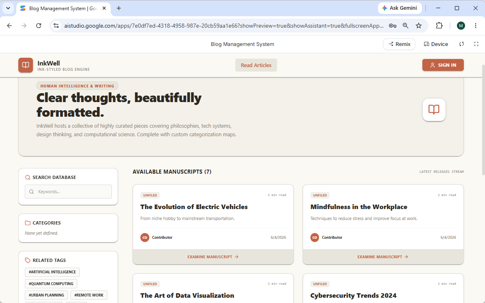Go back to the previous page
The width and height of the screenshot is (485, 303).
point(10,26)
